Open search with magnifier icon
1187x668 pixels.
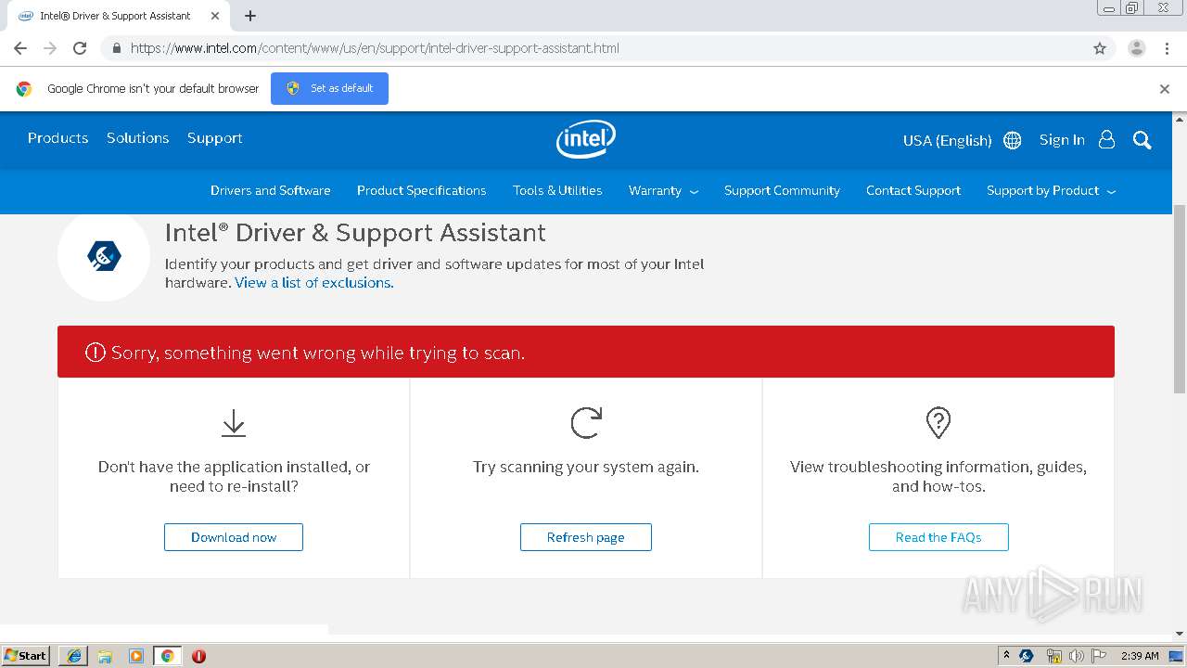coord(1142,140)
